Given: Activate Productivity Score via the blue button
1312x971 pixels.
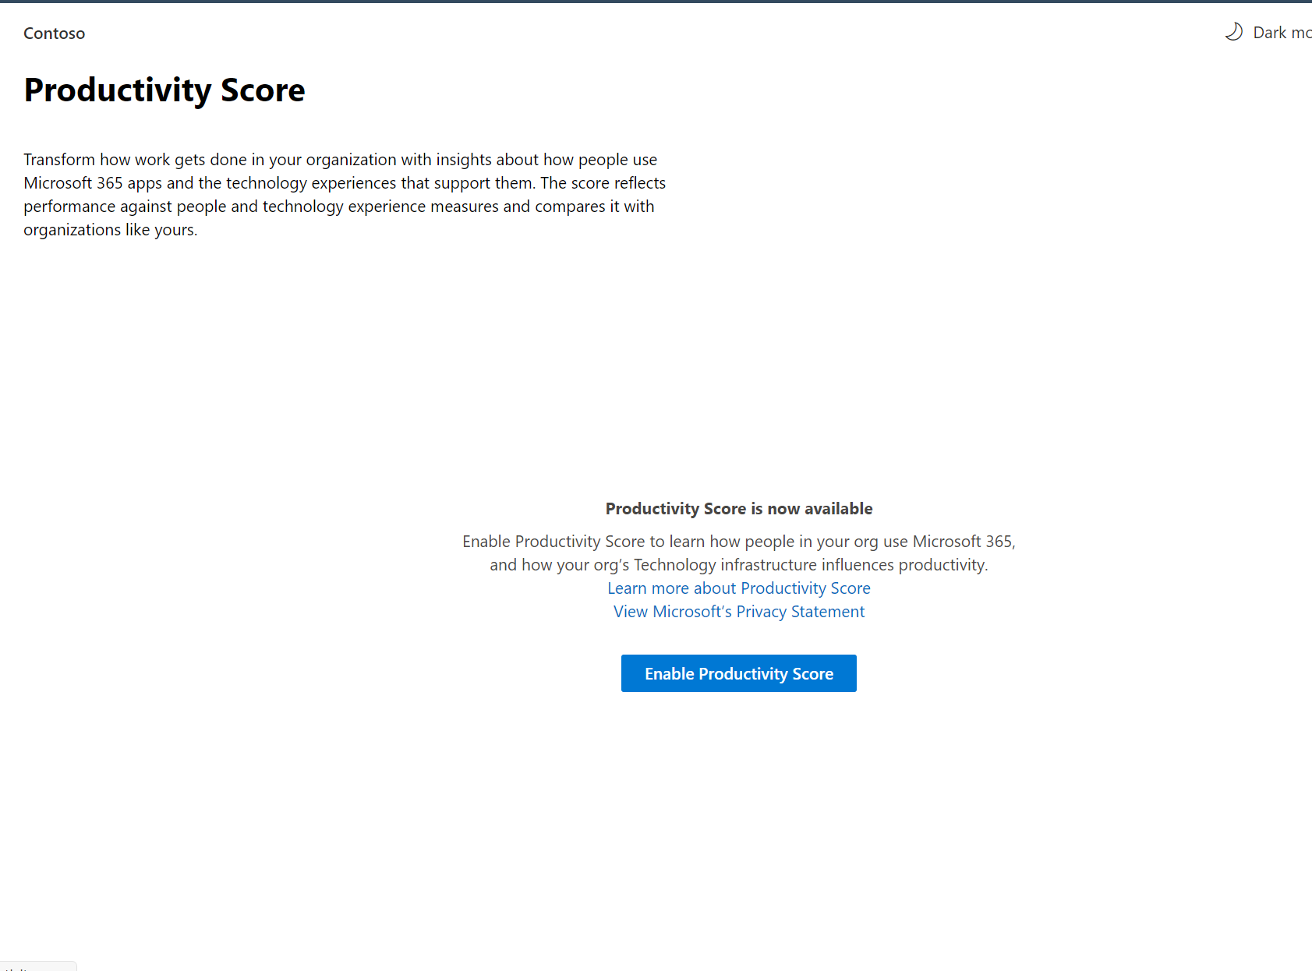Looking at the screenshot, I should click(x=738, y=673).
